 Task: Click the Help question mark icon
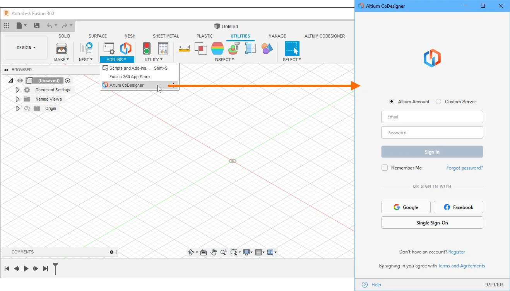tap(365, 285)
